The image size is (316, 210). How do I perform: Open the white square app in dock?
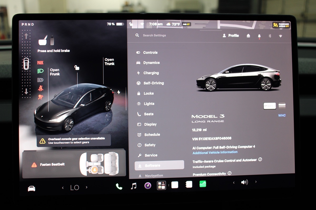[x=175, y=185]
